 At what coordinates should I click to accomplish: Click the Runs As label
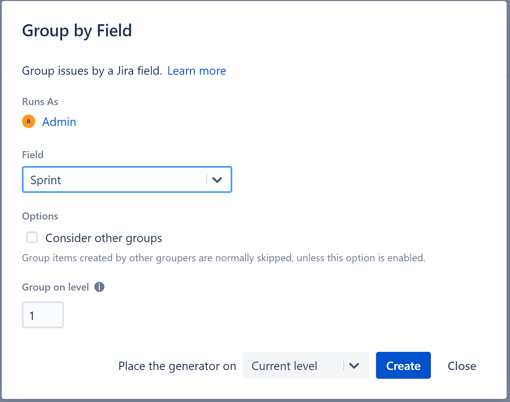(40, 102)
